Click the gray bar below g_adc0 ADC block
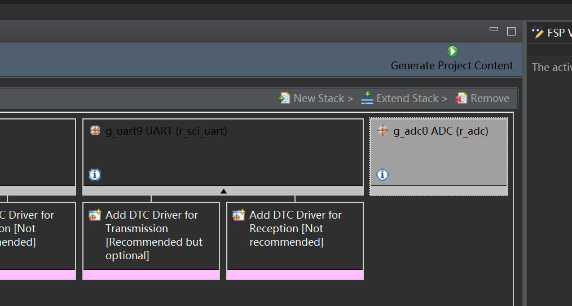The width and height of the screenshot is (572, 306). [439, 191]
